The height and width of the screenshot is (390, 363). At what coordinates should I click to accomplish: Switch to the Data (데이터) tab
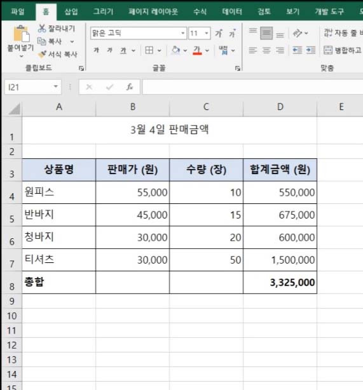coord(232,11)
